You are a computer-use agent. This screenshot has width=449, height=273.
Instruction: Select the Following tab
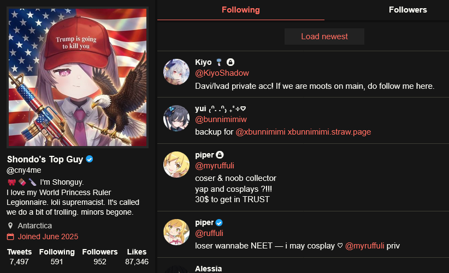point(241,10)
